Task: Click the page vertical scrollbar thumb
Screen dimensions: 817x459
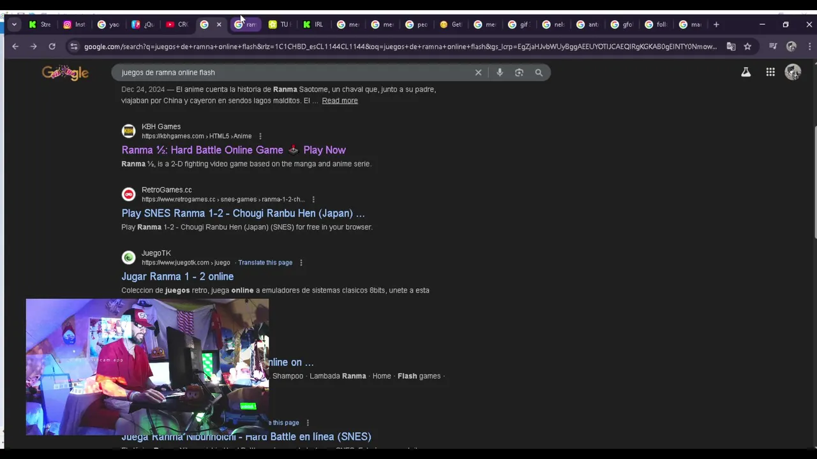Action: click(814, 183)
